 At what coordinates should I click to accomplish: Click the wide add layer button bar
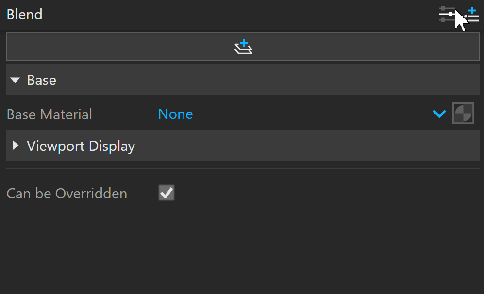(x=243, y=47)
